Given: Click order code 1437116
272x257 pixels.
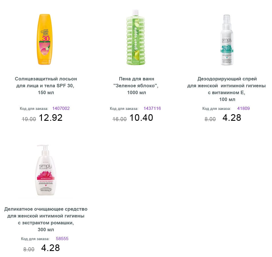Looking at the screenshot, I should 152,108.
